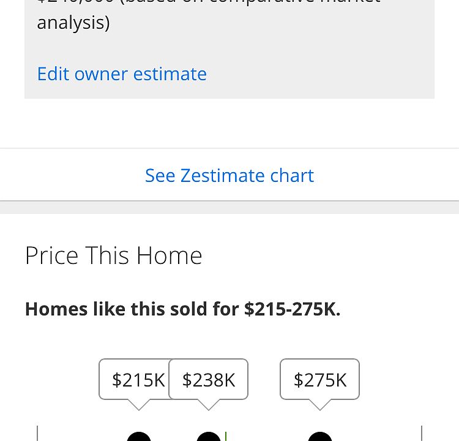Screen dimensions: 459x441
Task: Click the pointer arrow under $238K bubble
Action: click(209, 405)
